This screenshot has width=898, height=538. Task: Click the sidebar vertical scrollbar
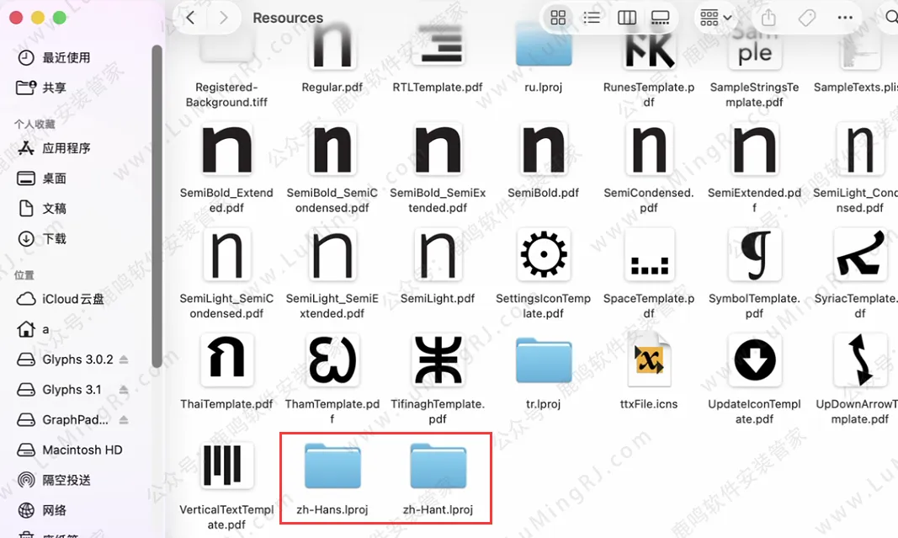(157, 202)
